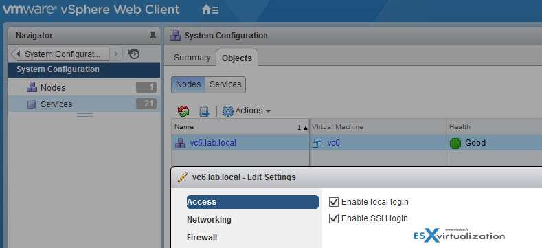This screenshot has width=542, height=248.
Task: Select Access in Edit Settings
Action: [x=252, y=202]
